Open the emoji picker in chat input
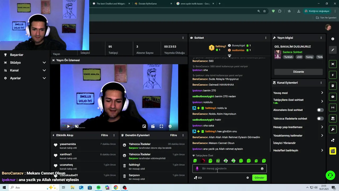The image size is (339, 191). pyautogui.click(x=262, y=169)
